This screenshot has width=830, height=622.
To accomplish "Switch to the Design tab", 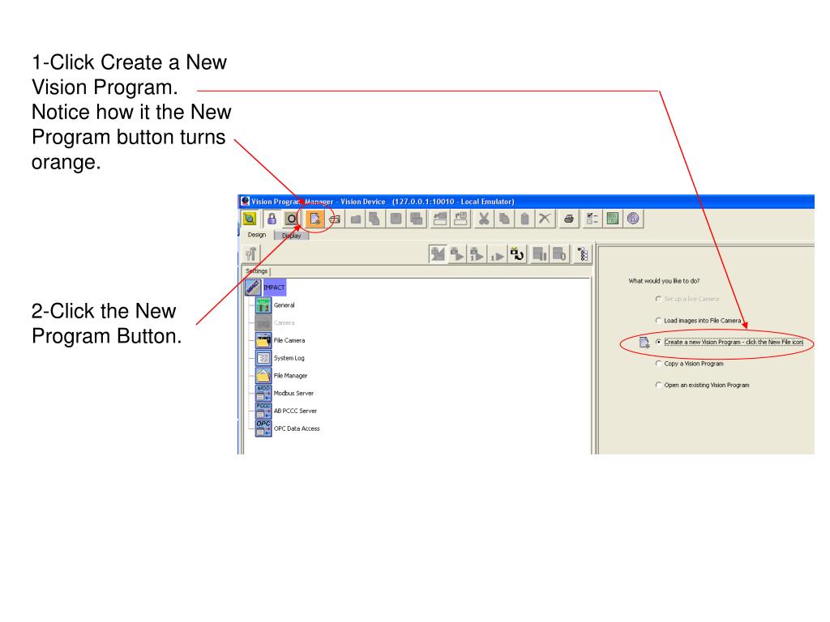I will click(257, 235).
